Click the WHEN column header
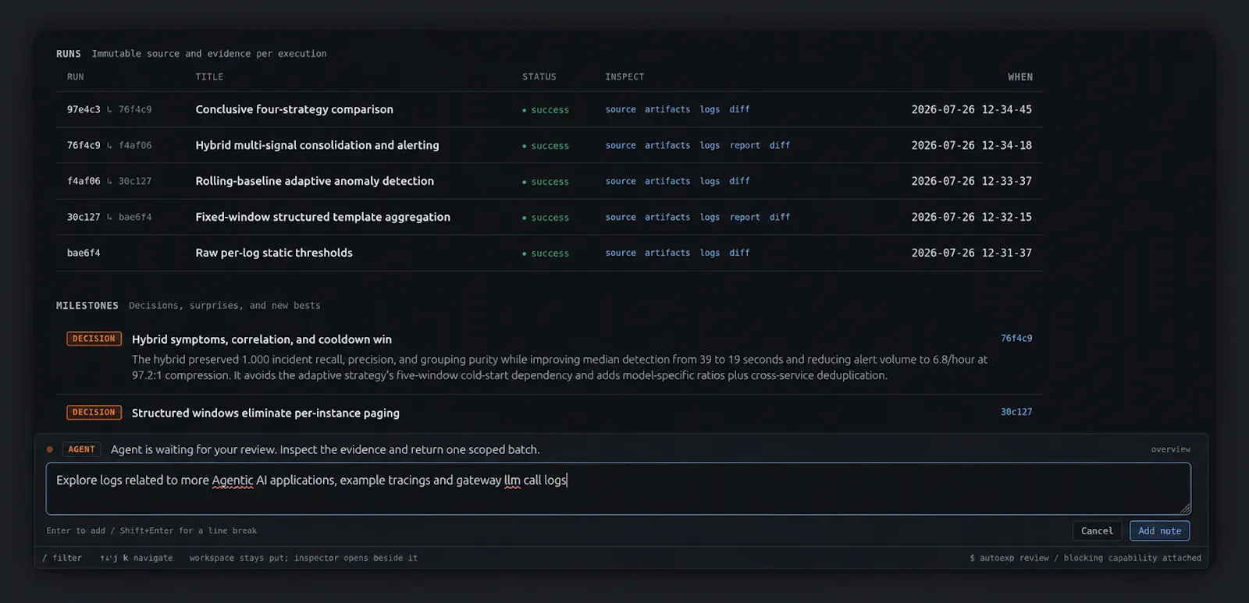The image size is (1249, 603). [x=1019, y=77]
